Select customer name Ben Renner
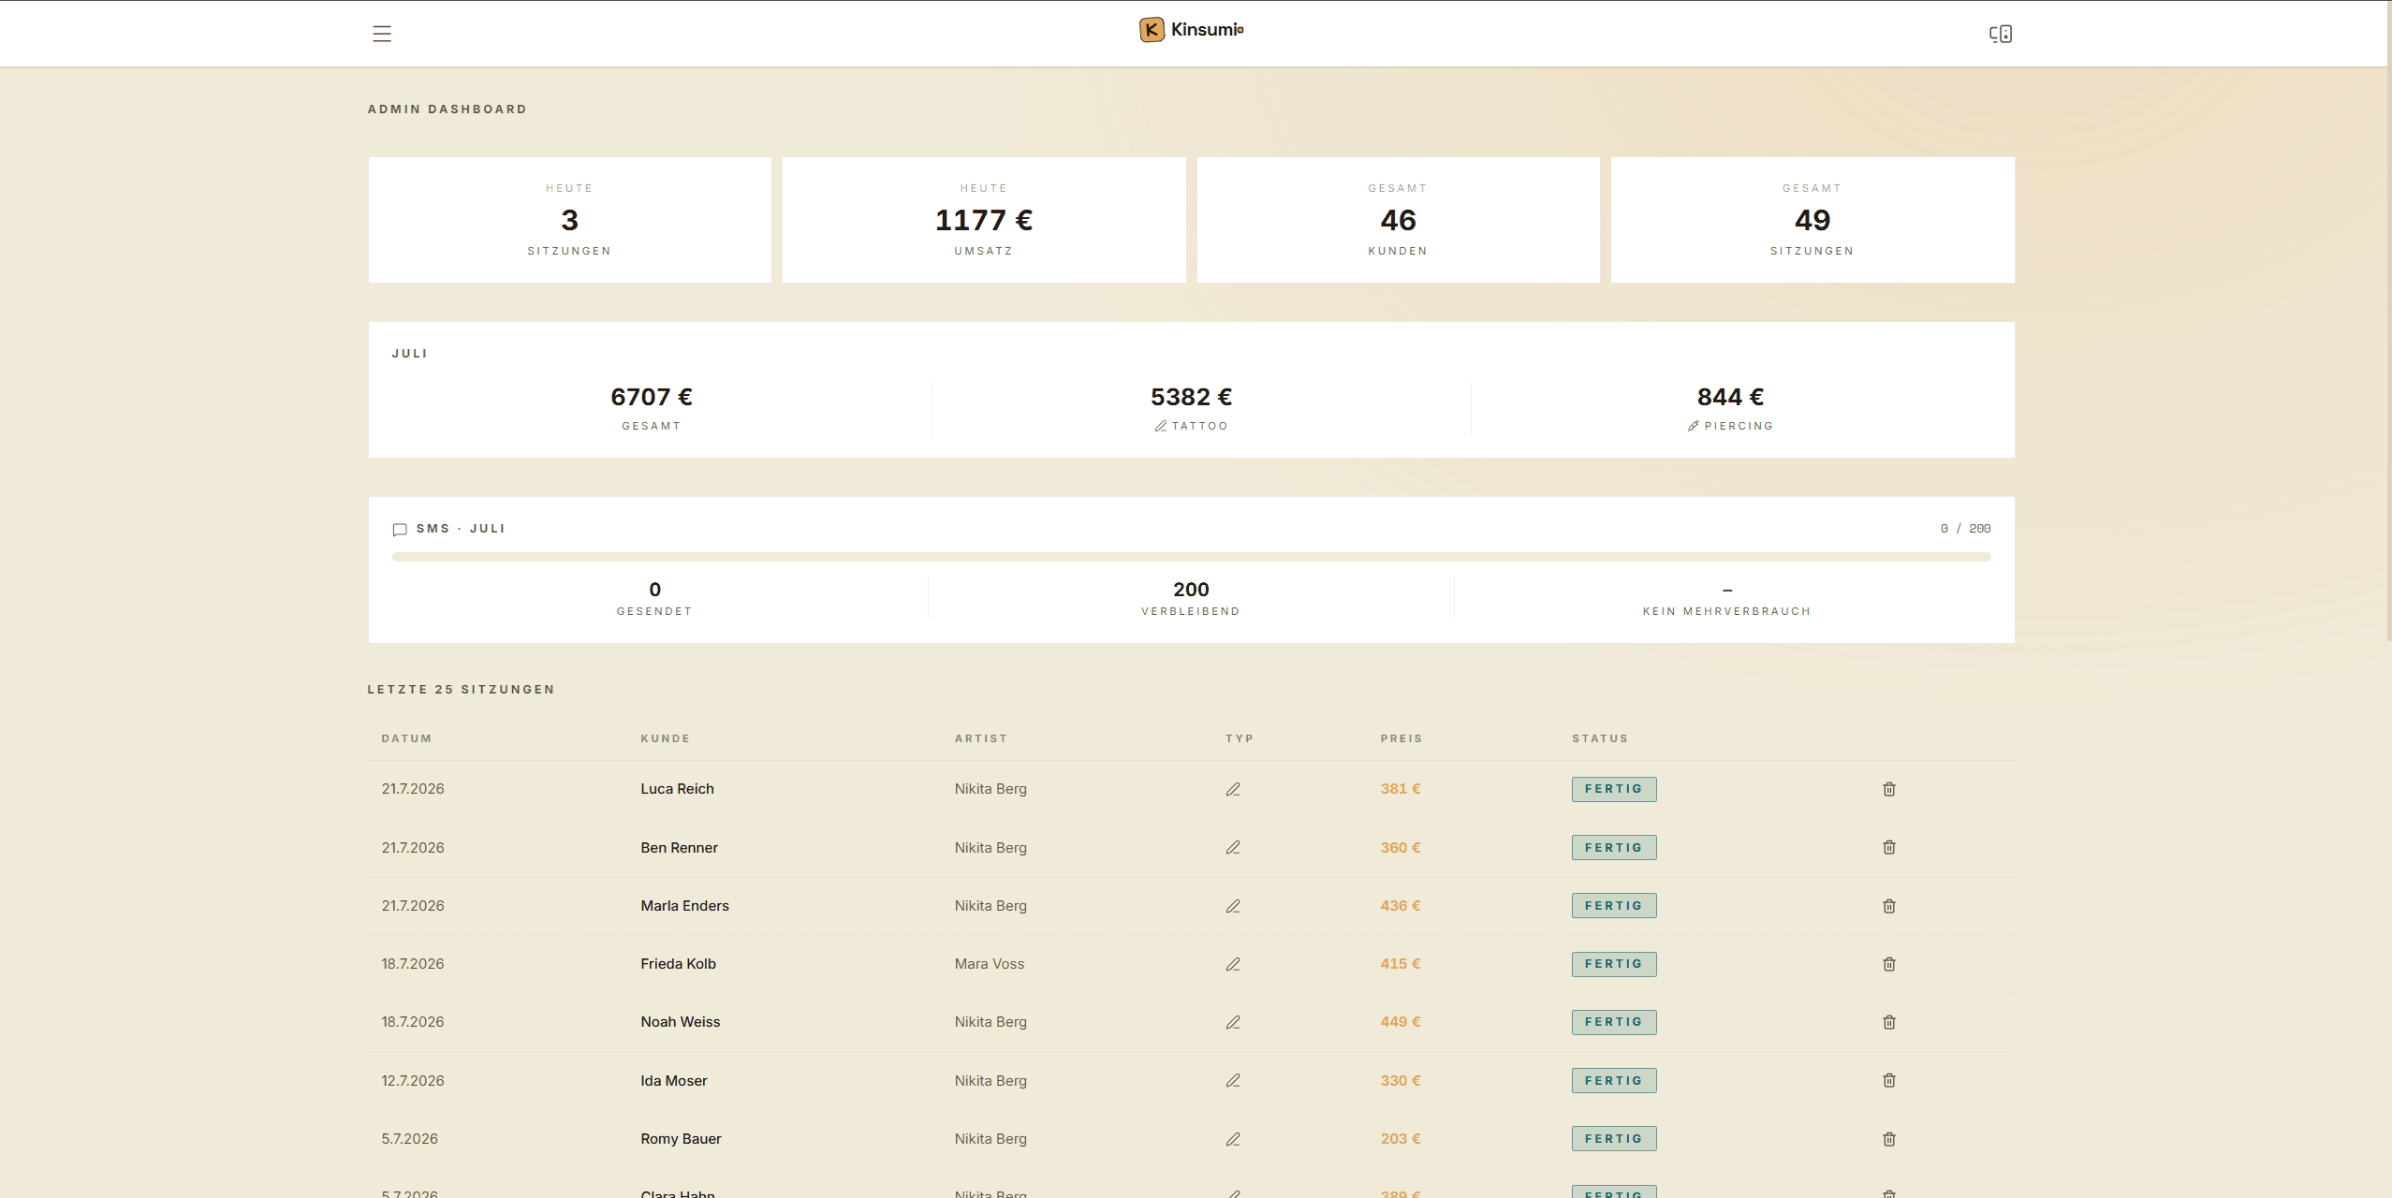The width and height of the screenshot is (2392, 1198). [x=679, y=847]
